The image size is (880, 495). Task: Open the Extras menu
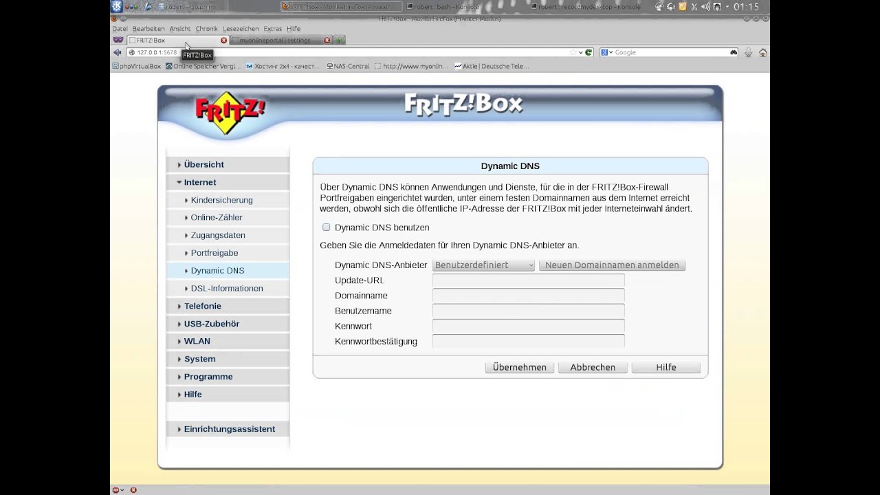click(272, 29)
